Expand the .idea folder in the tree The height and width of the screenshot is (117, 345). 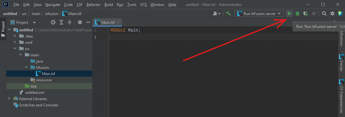point(15,36)
